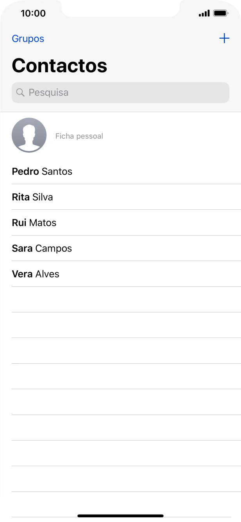This screenshot has width=241, height=522.
Task: Tap the home indicator bar
Action: [x=120, y=515]
